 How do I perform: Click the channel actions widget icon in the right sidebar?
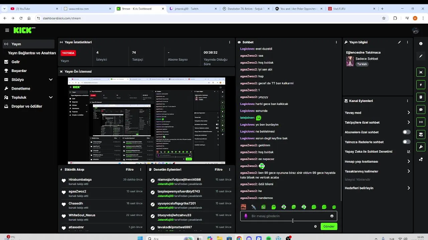[x=421, y=134]
